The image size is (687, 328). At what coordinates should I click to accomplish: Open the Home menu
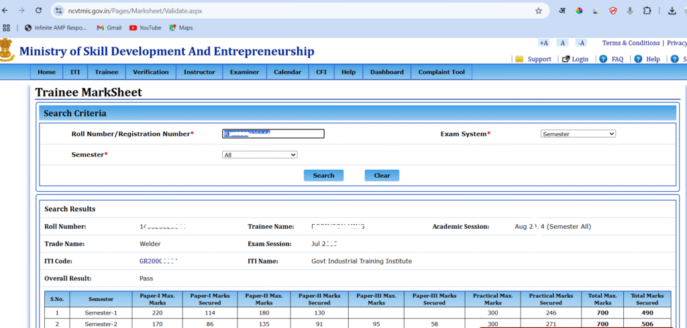(46, 72)
